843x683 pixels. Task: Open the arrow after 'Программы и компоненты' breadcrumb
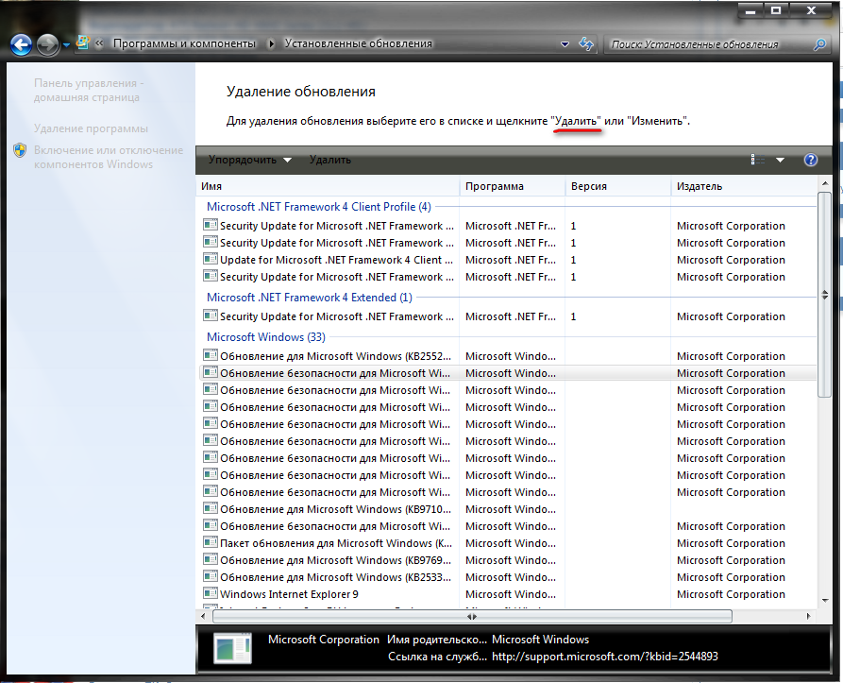point(271,44)
